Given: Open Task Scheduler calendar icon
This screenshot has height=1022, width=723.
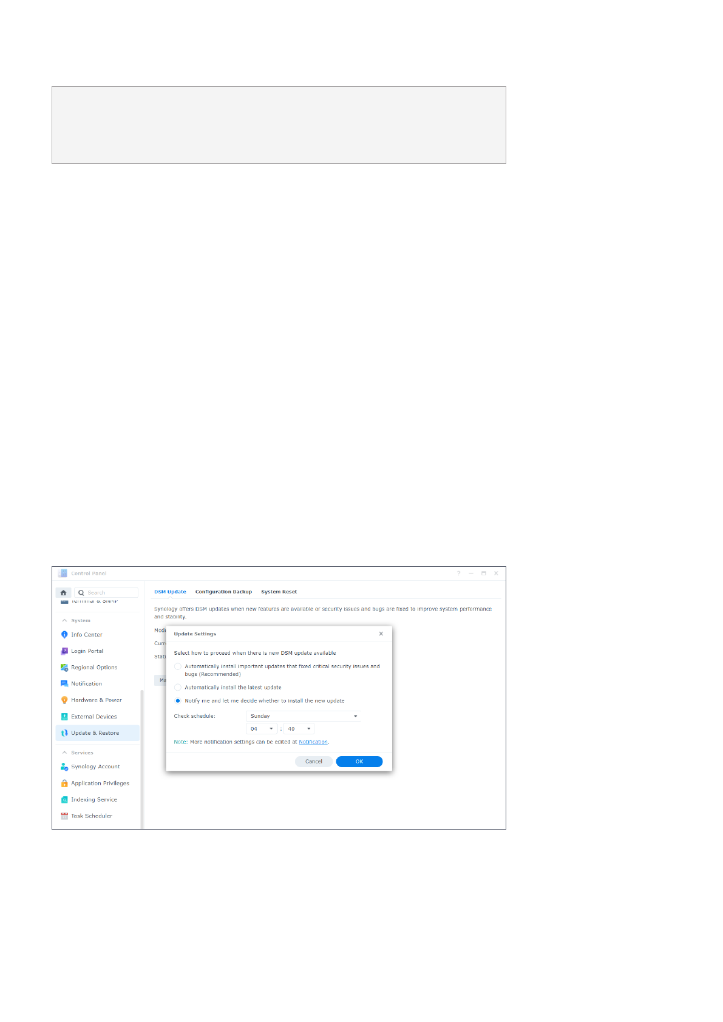Looking at the screenshot, I should [64, 816].
